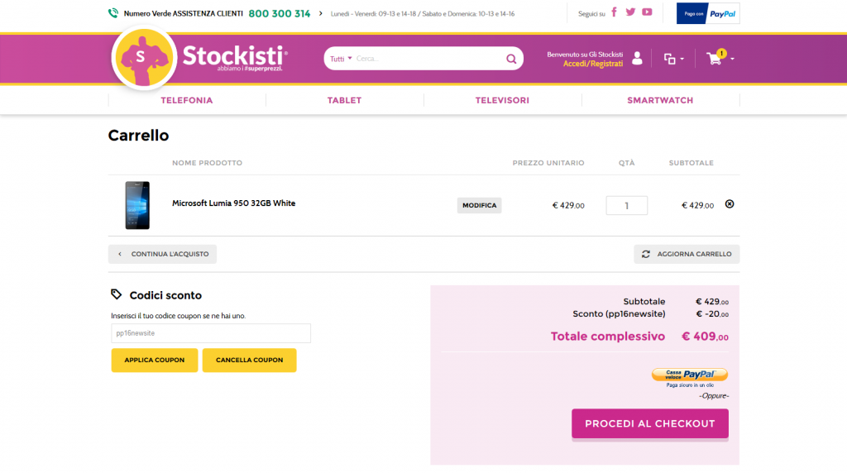Click the Paga con PayPal badge
The width and height of the screenshot is (847, 473).
click(708, 13)
